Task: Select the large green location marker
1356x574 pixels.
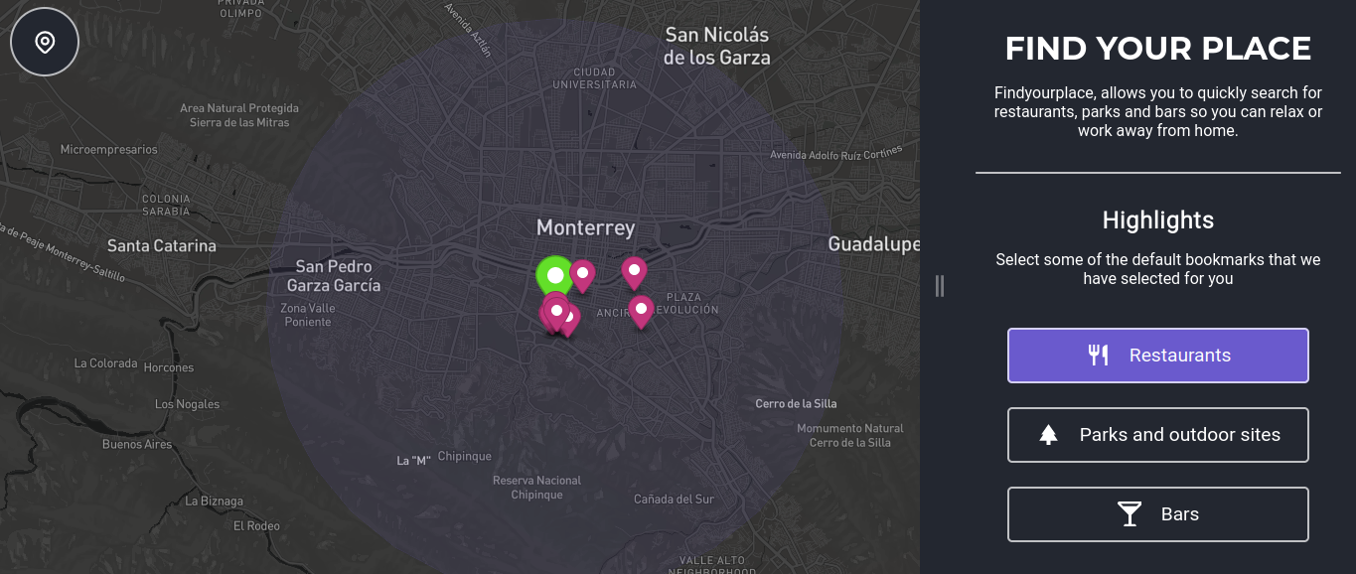Action: click(x=555, y=275)
